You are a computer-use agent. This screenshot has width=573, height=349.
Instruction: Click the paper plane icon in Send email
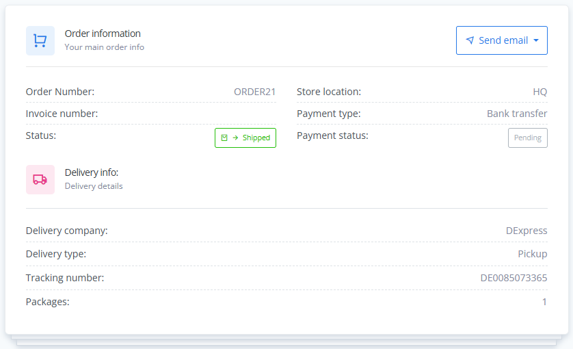point(470,40)
